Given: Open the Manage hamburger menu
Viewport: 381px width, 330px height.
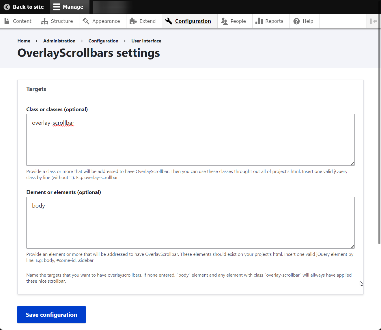Looking at the screenshot, I should click(57, 7).
